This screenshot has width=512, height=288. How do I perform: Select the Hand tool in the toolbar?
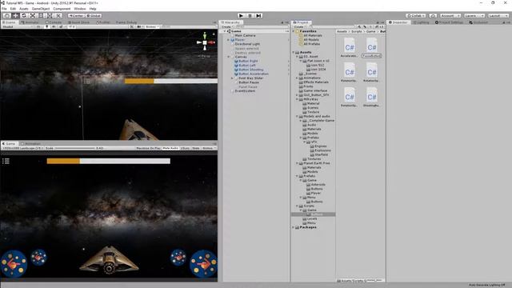pyautogui.click(x=6, y=16)
